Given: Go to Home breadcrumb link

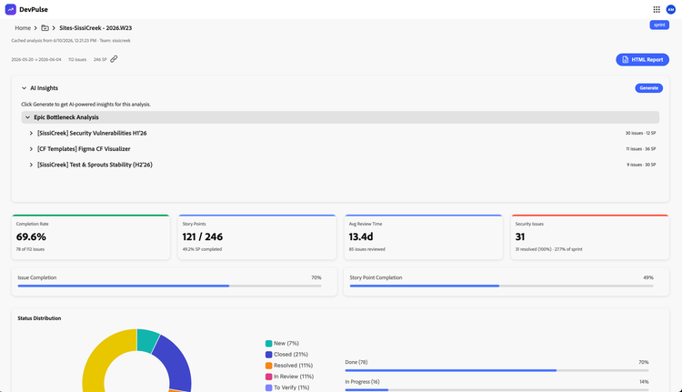Looking at the screenshot, I should point(23,28).
